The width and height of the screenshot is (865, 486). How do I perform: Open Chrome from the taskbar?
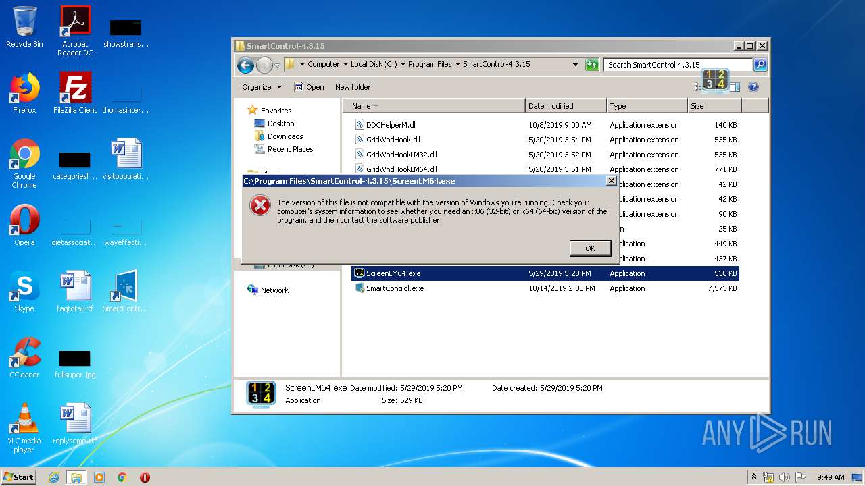click(122, 477)
